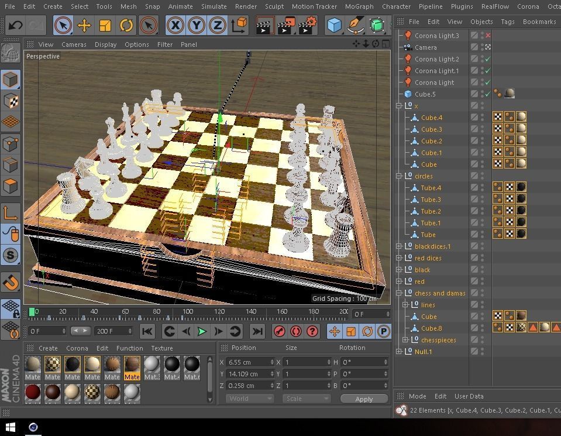Activate the Move tool
This screenshot has width=561, height=436.
pyautogui.click(x=84, y=25)
